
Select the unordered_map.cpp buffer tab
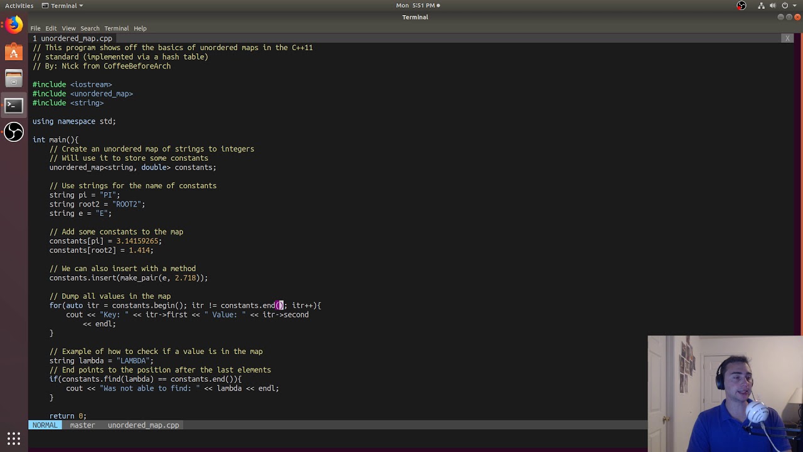(72, 38)
